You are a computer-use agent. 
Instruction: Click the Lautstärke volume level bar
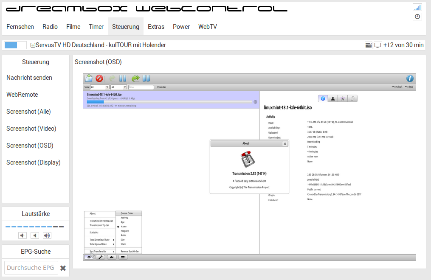click(x=34, y=227)
